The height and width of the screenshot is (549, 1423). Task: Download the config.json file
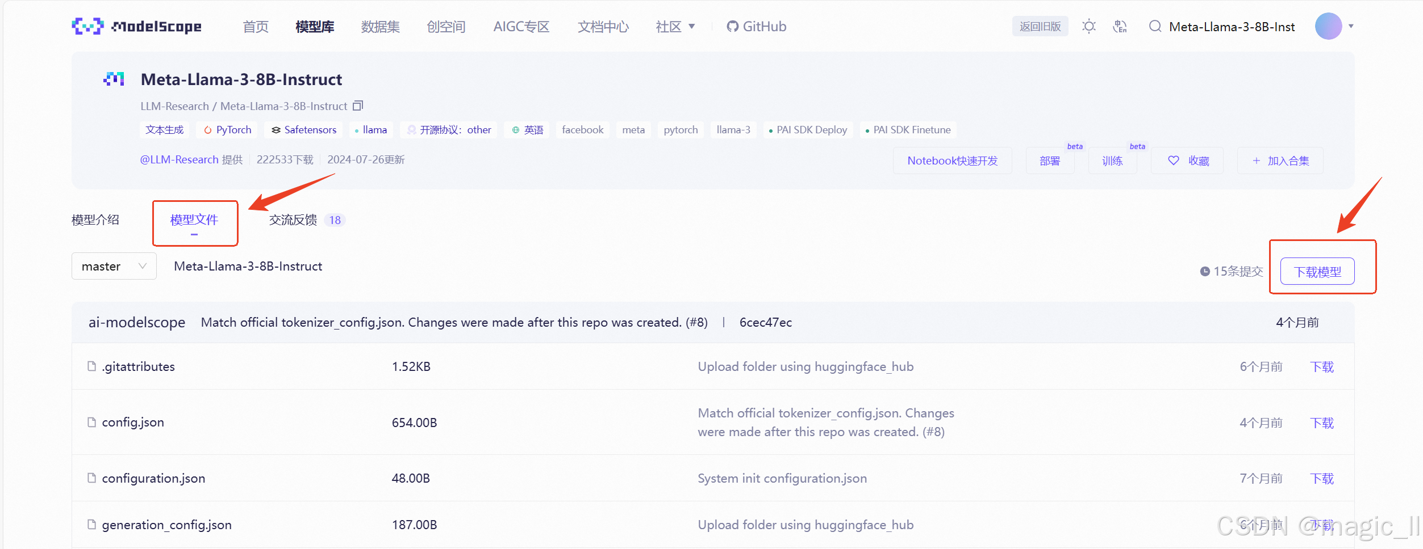click(x=1322, y=423)
